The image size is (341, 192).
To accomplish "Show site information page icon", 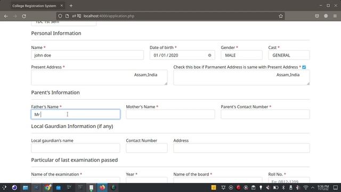I will pos(67,16).
